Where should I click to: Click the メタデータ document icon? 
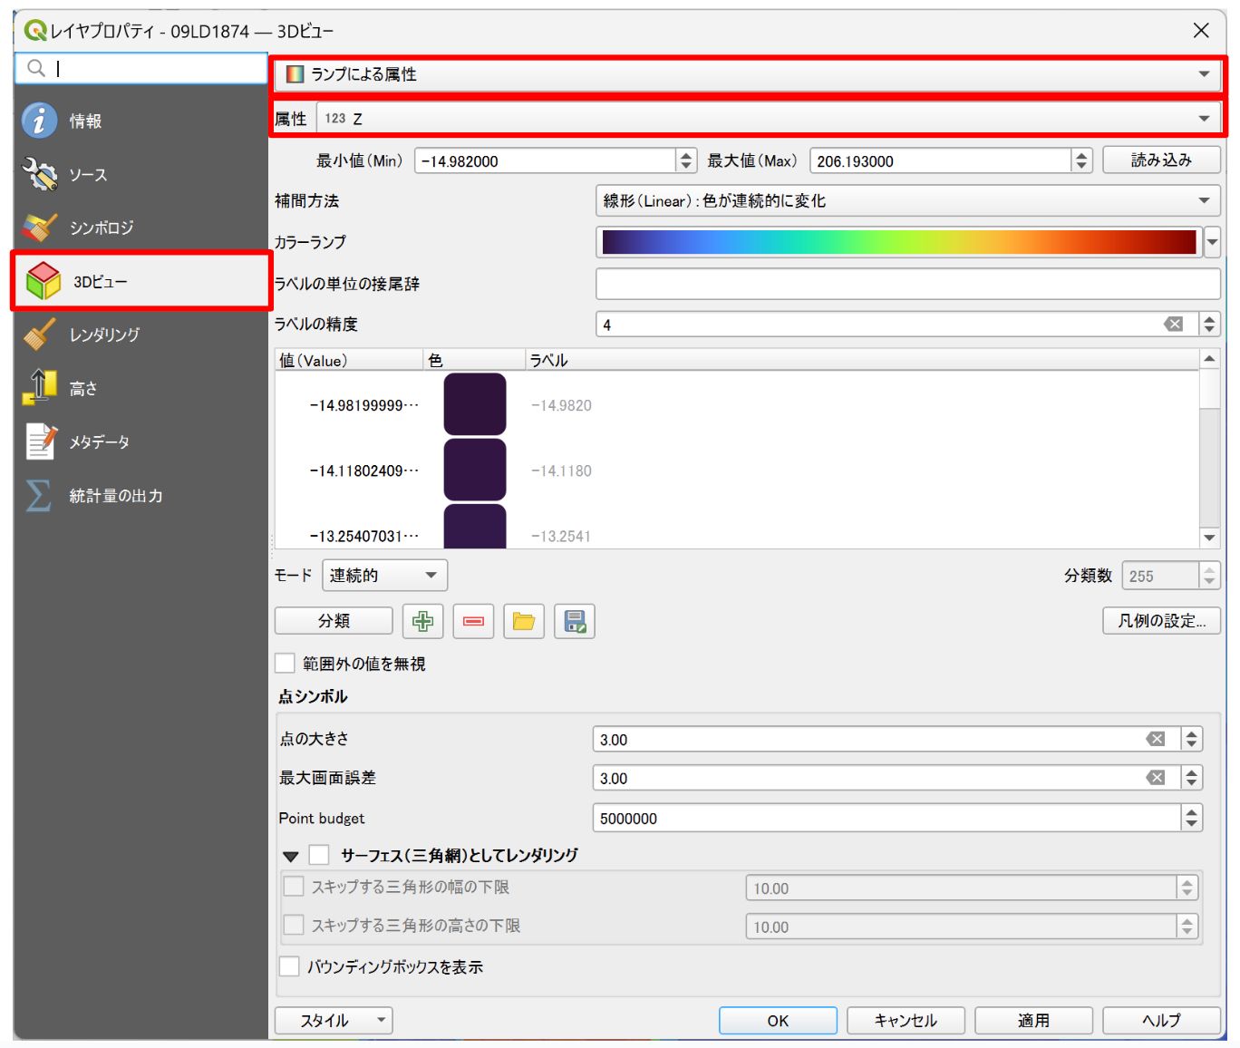[x=40, y=442]
